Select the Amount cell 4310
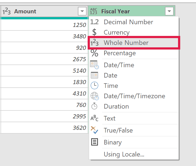The width and height of the screenshot is (196, 166). click(x=44, y=93)
